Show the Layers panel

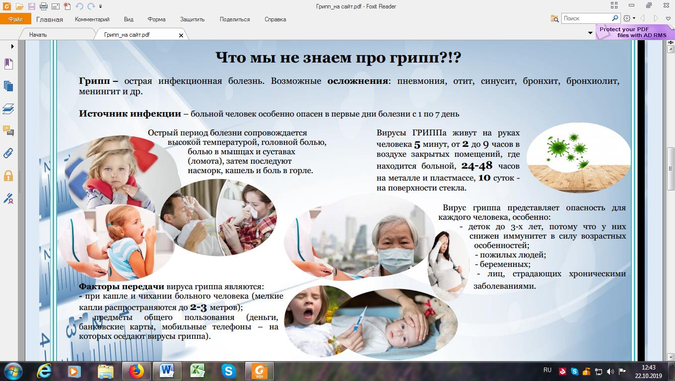coord(8,109)
